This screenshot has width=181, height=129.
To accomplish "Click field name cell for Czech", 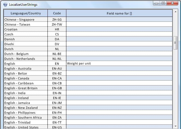I will click(119, 34).
